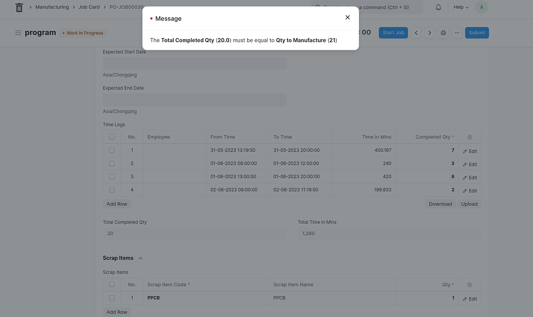Open the print view
Screen dimensions: 533x317
coord(443,32)
